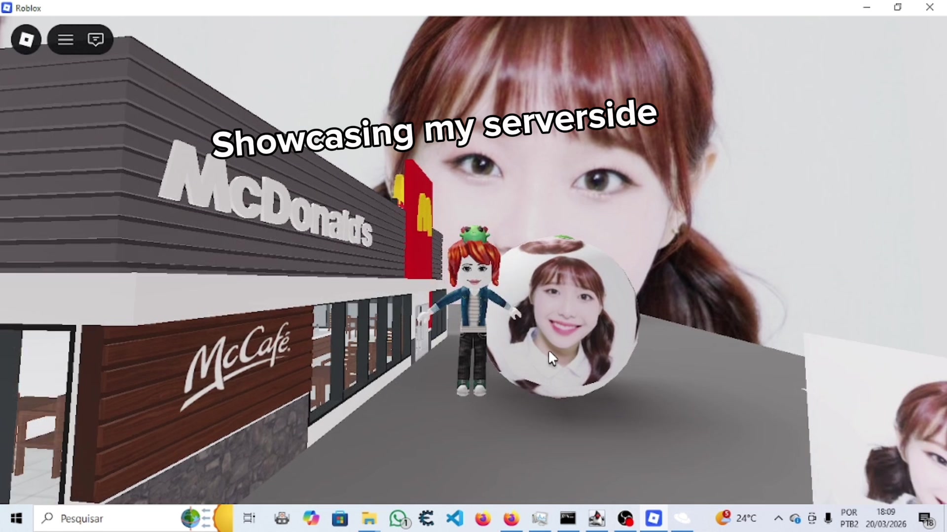
Task: Launch Copilot from the taskbar
Action: tap(311, 518)
